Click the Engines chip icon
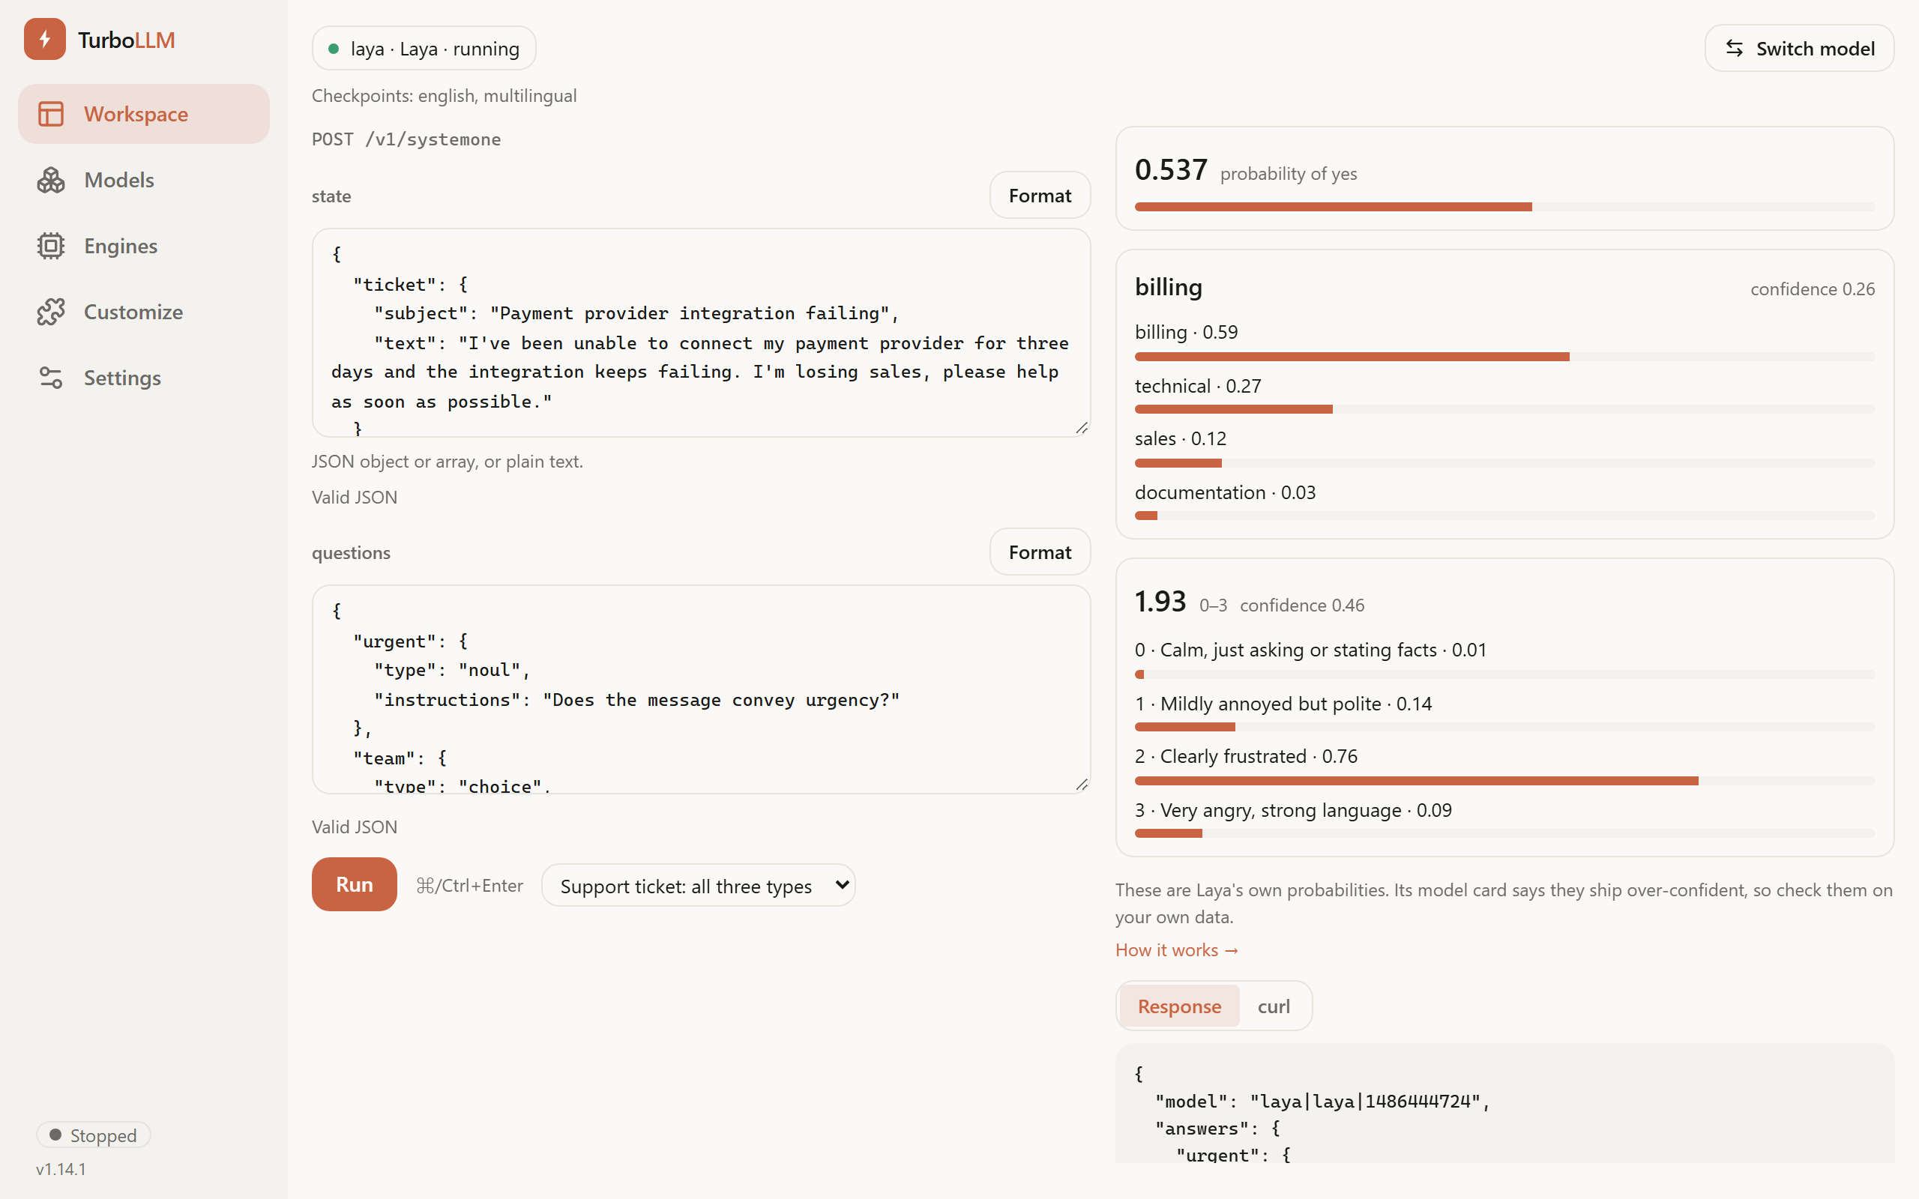The height and width of the screenshot is (1199, 1919). [x=51, y=246]
